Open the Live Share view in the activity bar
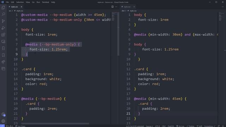226x127 pixels. tap(3, 62)
